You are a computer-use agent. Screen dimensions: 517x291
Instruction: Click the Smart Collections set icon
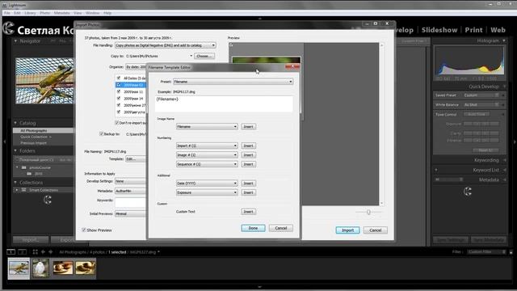click(23, 190)
